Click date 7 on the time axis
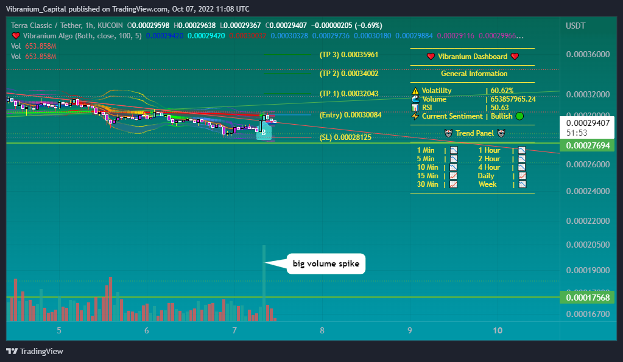This screenshot has height=362, width=623. (234, 330)
